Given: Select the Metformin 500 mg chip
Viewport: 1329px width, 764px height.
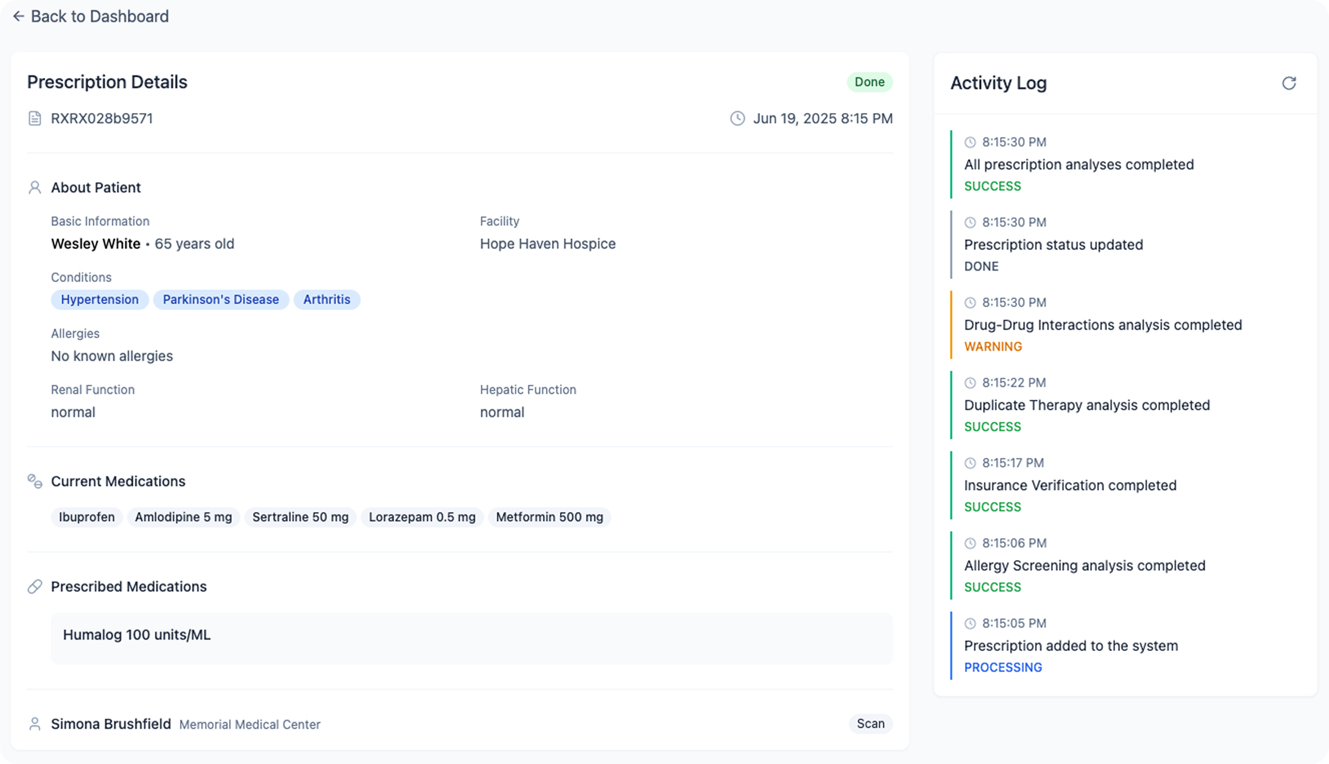Looking at the screenshot, I should click(x=549, y=517).
